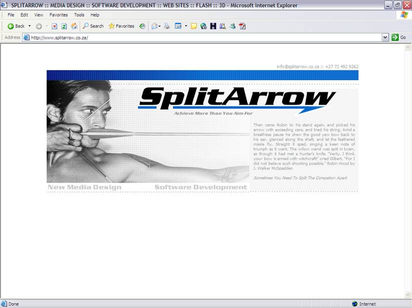The image size is (412, 308).
Task: Click the scrollbar up arrow
Action: [408, 47]
